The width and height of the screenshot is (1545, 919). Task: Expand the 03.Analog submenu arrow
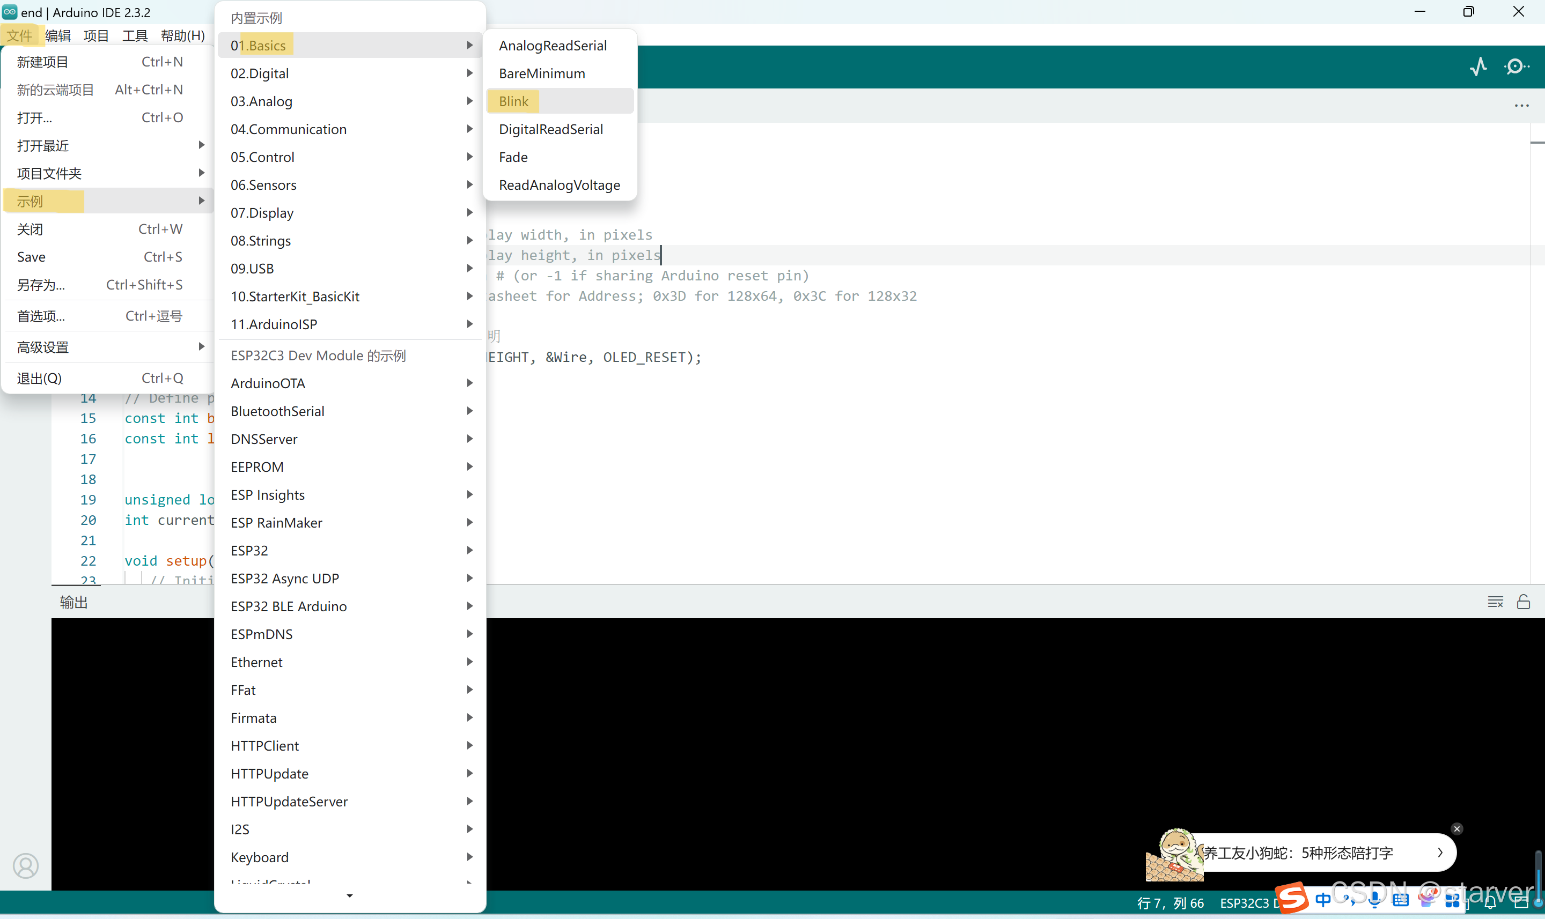(469, 101)
